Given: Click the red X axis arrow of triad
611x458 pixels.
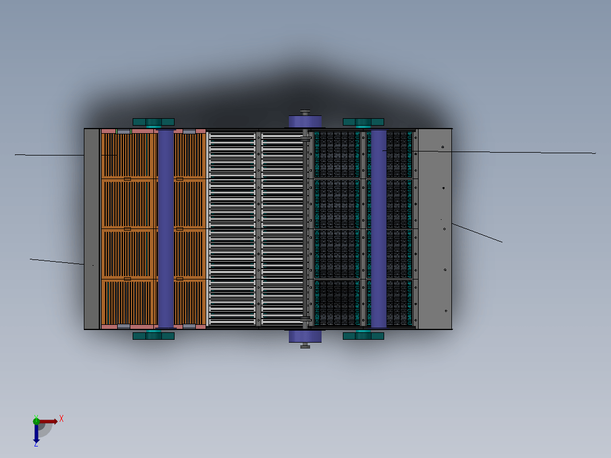Looking at the screenshot, I should click(48, 421).
